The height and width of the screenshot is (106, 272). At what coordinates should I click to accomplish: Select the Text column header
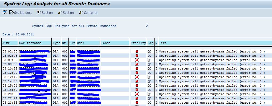click(x=215, y=43)
